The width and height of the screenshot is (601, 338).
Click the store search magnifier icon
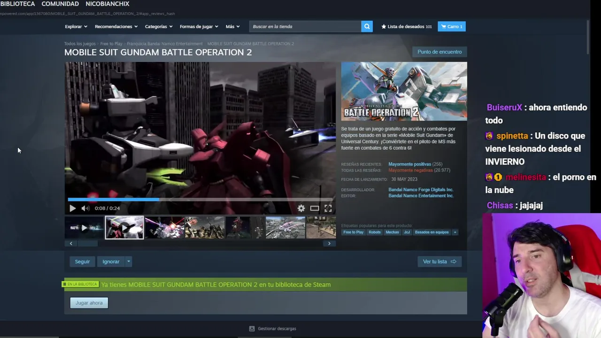[x=367, y=26]
